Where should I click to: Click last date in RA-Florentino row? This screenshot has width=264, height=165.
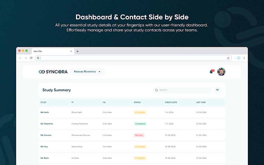click(201, 124)
